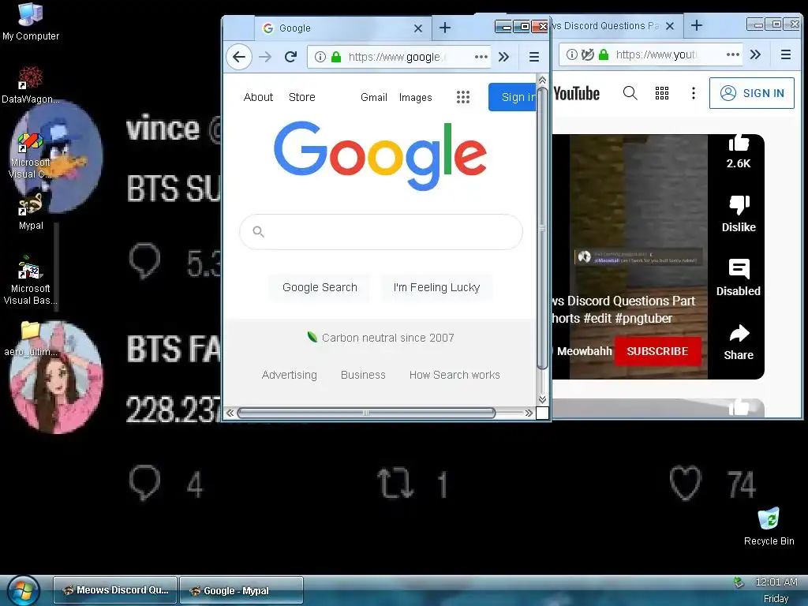Click the Sign in button on Google
The image size is (808, 606).
[x=512, y=97]
